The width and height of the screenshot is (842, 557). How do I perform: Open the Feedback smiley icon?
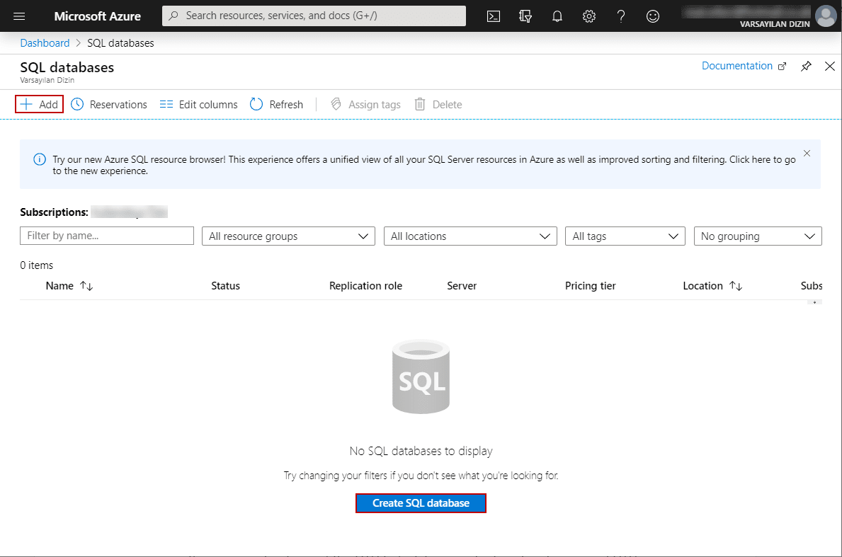coord(652,16)
